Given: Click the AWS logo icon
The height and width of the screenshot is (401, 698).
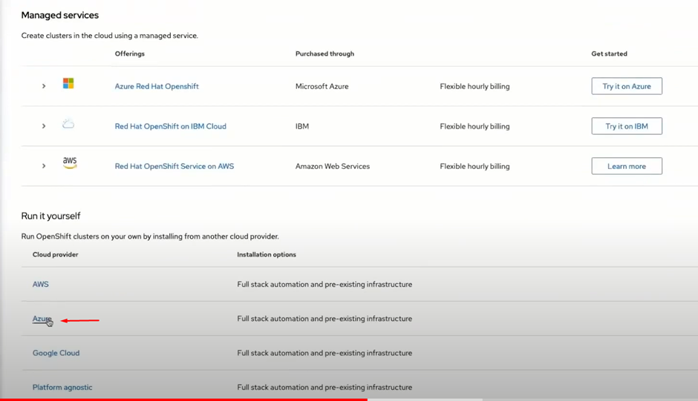Looking at the screenshot, I should click(x=70, y=163).
